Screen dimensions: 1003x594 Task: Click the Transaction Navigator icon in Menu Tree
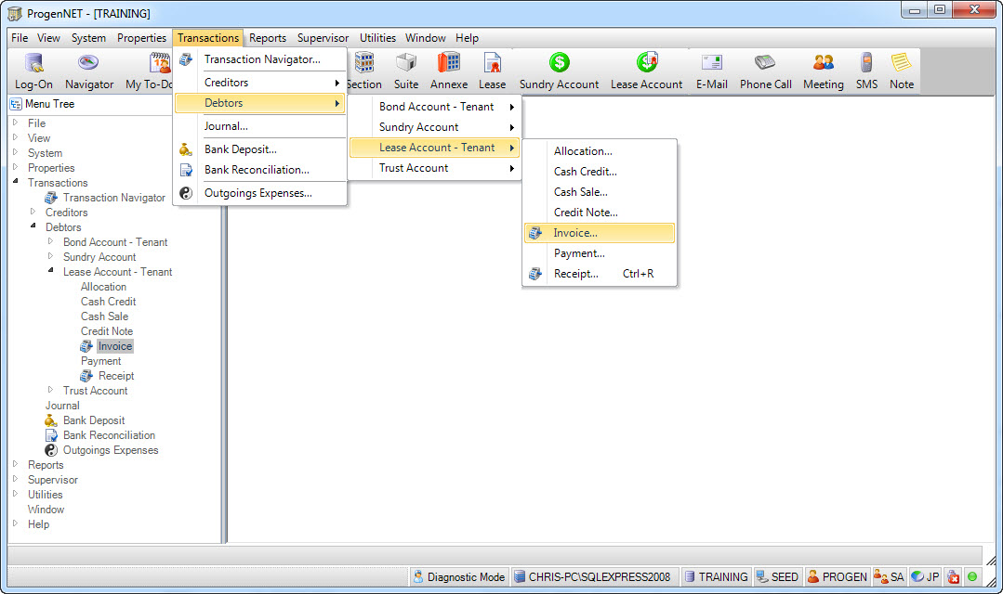point(51,198)
